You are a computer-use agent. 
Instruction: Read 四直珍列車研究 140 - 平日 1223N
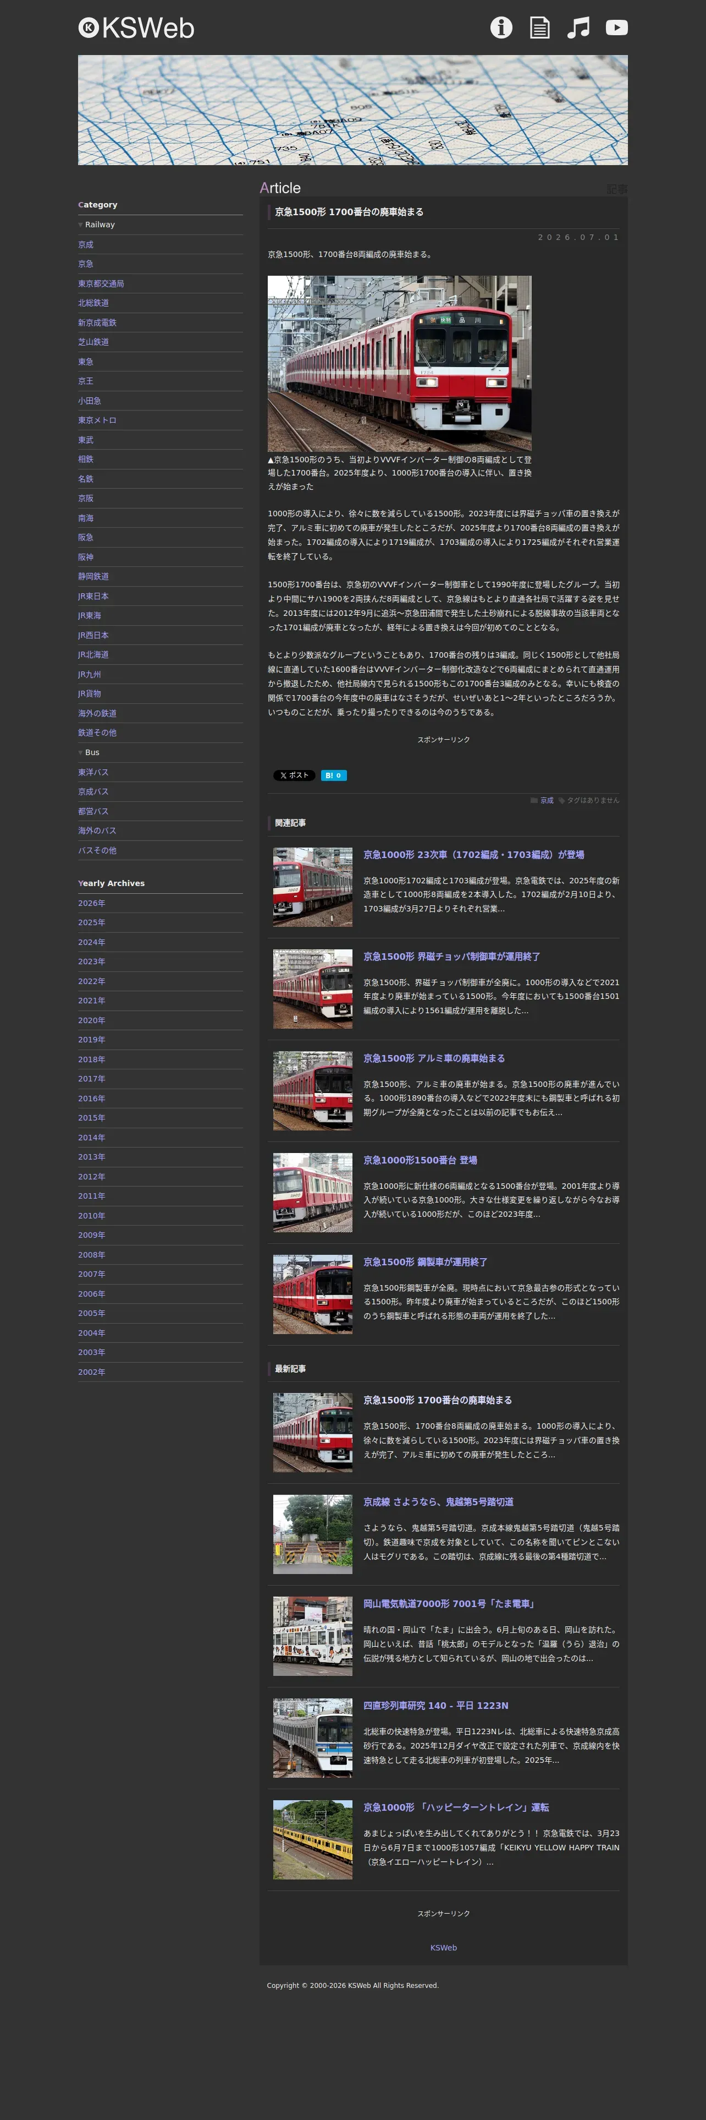pyautogui.click(x=435, y=1706)
